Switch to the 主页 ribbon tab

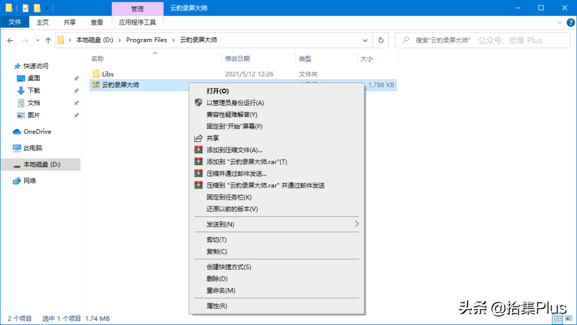(42, 22)
